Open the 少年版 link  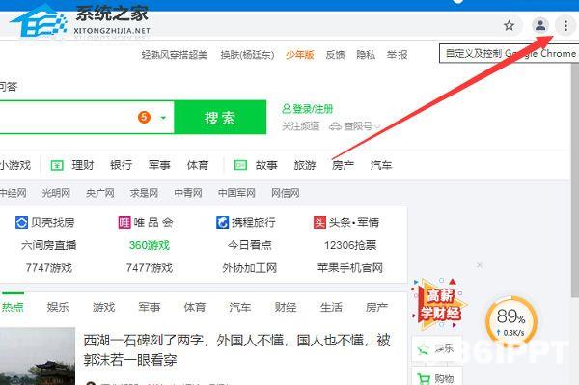coord(299,55)
